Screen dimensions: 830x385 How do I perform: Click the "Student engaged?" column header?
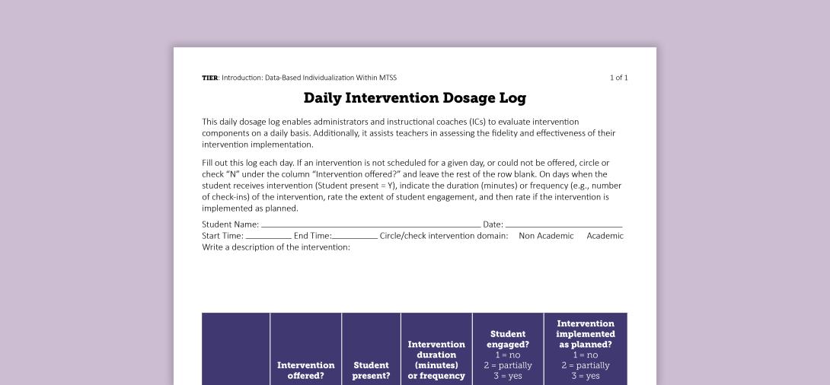coord(508,355)
